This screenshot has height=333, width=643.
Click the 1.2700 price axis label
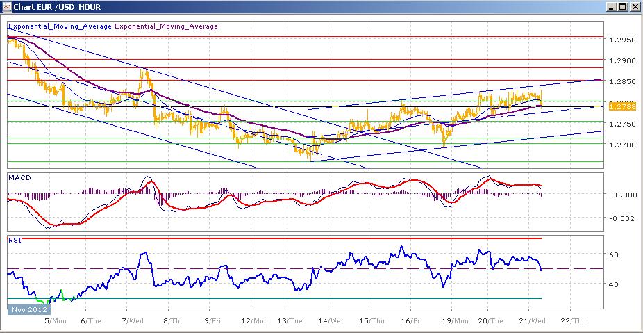click(622, 145)
